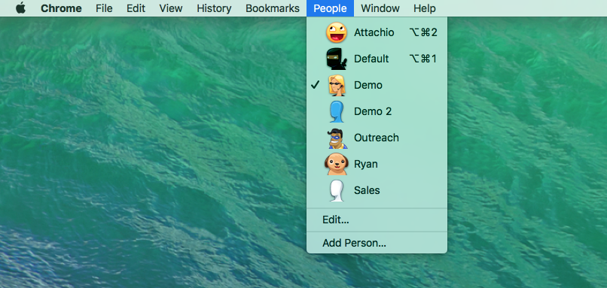This screenshot has width=607, height=288.
Task: Open the File menu
Action: click(104, 8)
